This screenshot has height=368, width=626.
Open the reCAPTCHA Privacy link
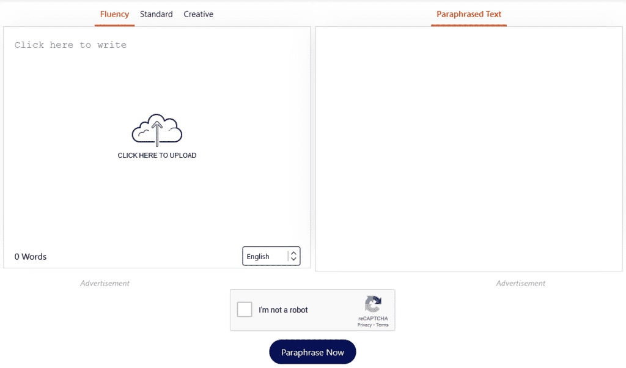(364, 325)
